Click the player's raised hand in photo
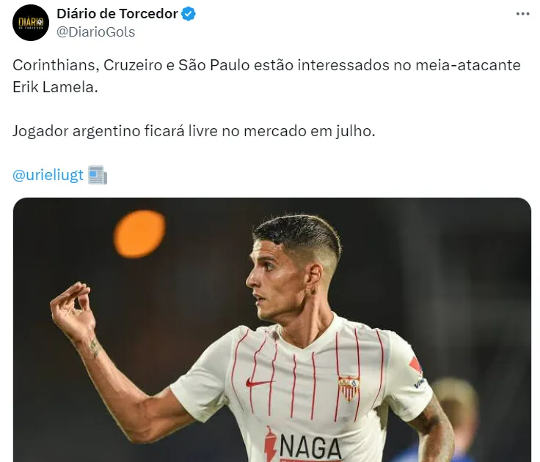This screenshot has height=462, width=540. pyautogui.click(x=73, y=312)
